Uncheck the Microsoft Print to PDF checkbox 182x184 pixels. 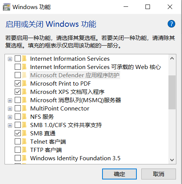click(x=18, y=84)
